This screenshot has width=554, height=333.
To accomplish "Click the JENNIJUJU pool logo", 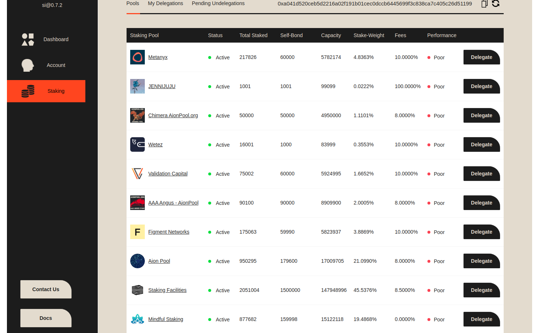I will tap(137, 86).
